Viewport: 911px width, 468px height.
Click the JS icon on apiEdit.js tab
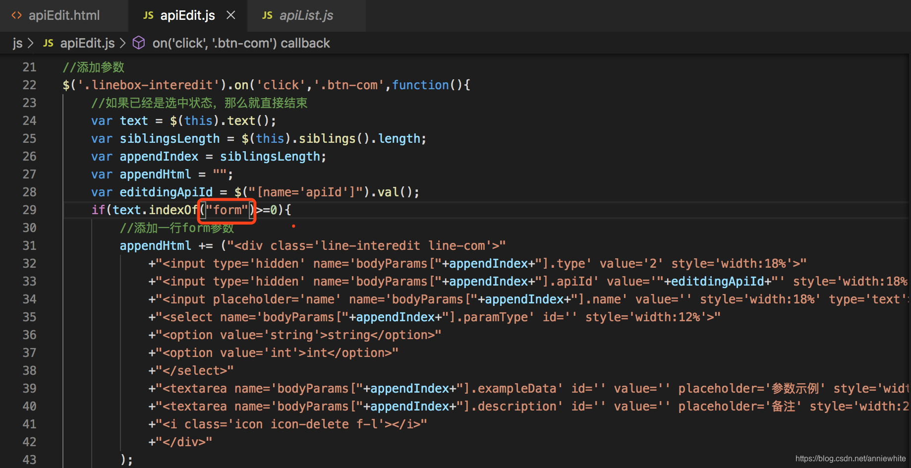click(x=148, y=15)
